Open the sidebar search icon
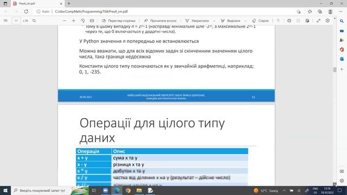Image resolution: width=347 pixels, height=195 pixels. [x=342, y=21]
